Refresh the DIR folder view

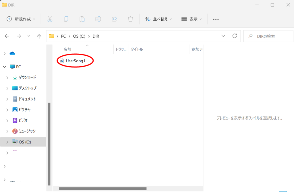click(235, 36)
